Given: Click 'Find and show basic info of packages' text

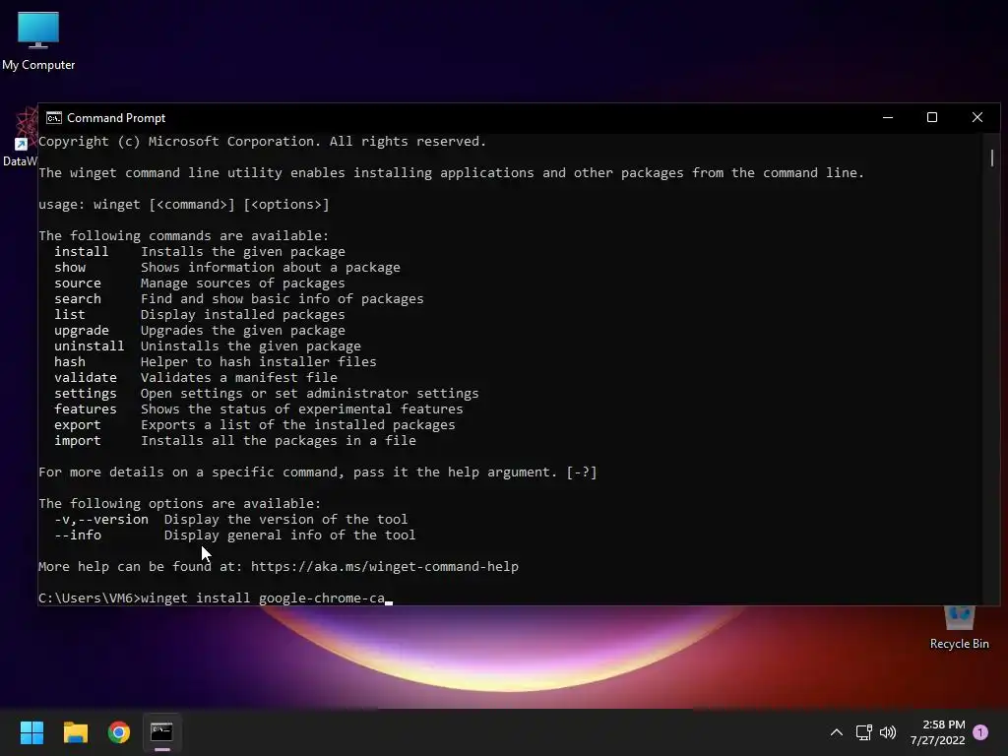Looking at the screenshot, I should [283, 299].
